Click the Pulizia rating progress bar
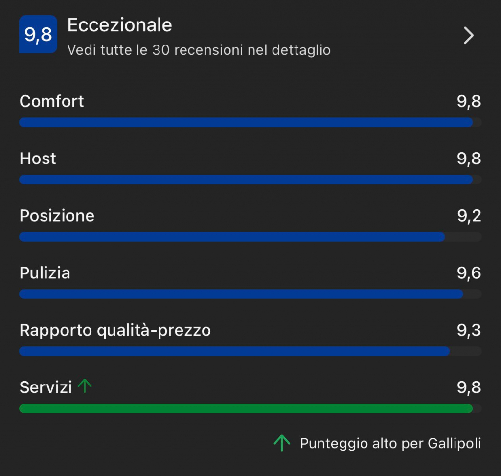Screen dimensions: 501x476 click(x=250, y=294)
